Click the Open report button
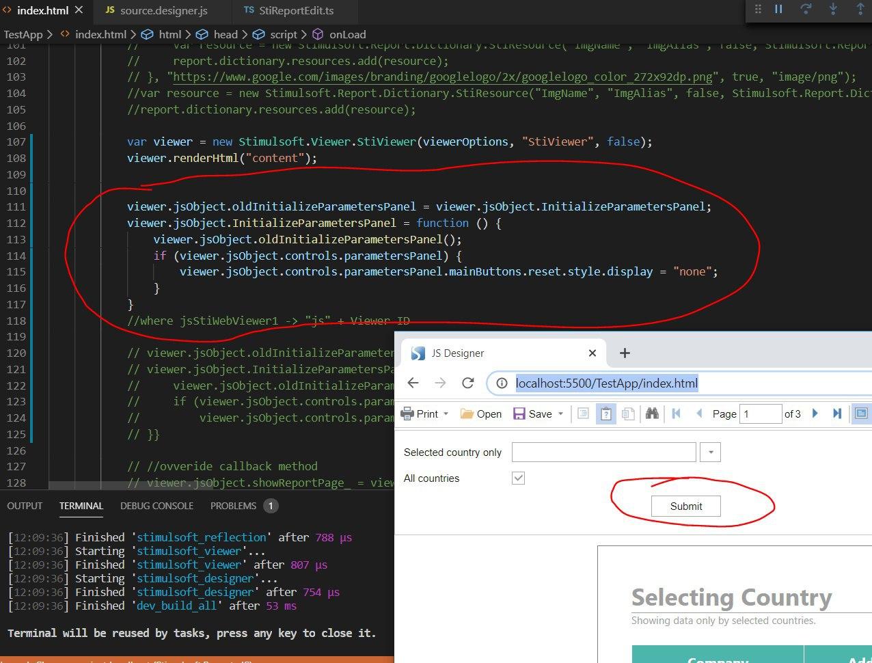This screenshot has height=663, width=872. pyautogui.click(x=481, y=414)
